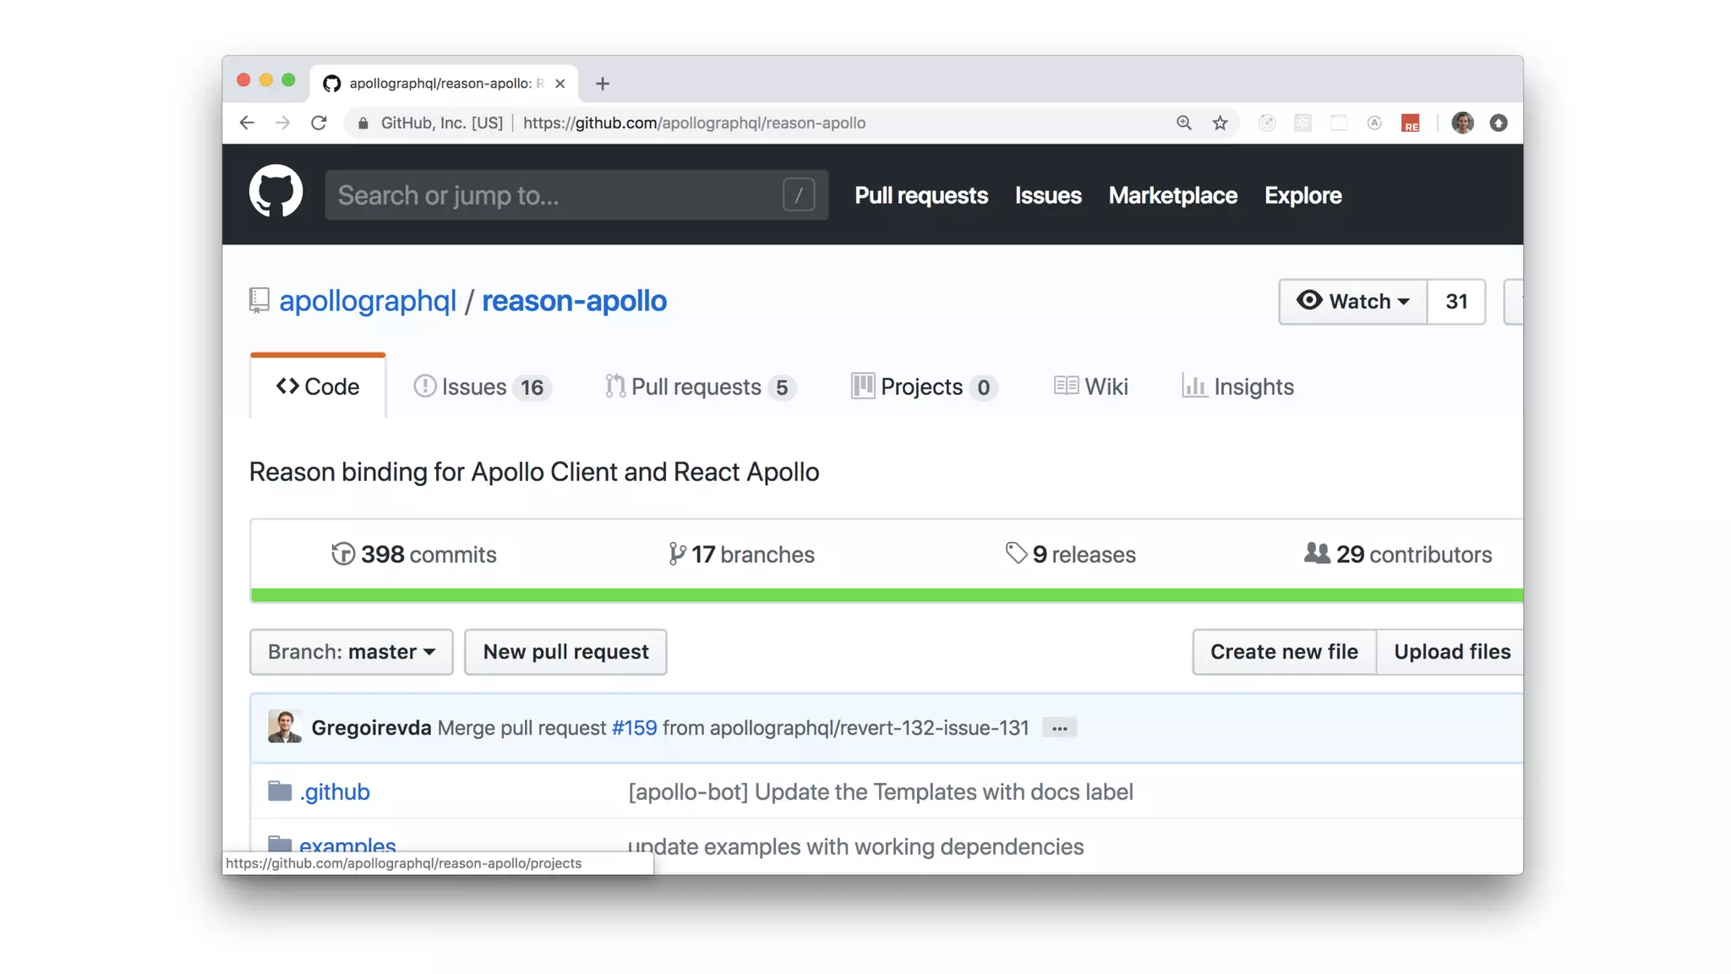This screenshot has width=1731, height=974.
Task: Click the browser profile avatar
Action: (x=1462, y=123)
